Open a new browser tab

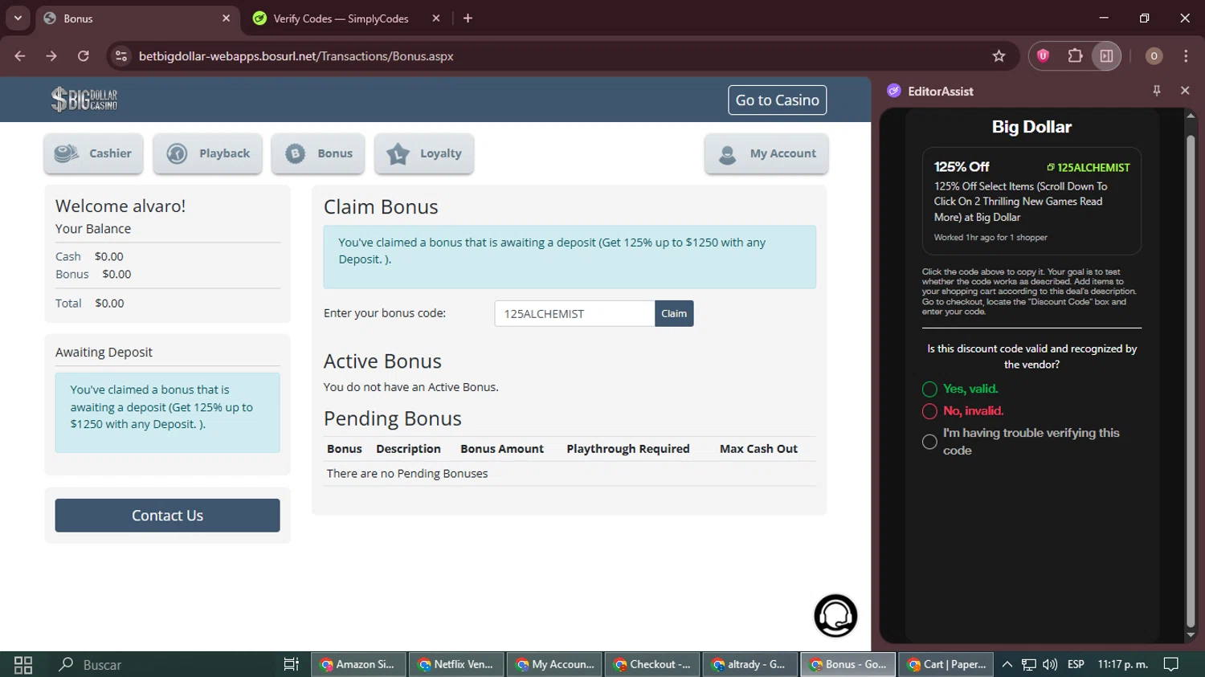[468, 18]
